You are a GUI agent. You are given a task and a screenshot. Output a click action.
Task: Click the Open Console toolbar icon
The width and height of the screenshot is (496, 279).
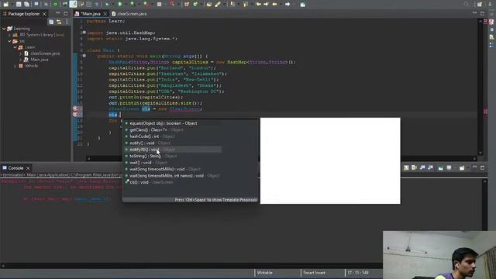click(462, 167)
